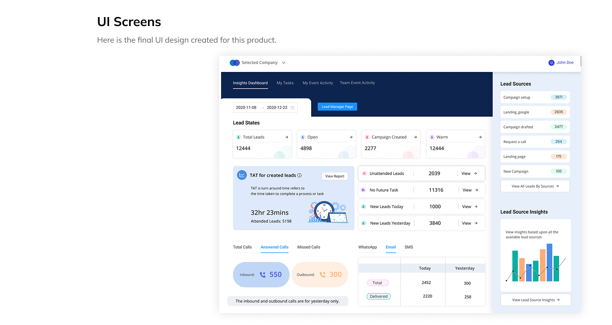Click the info icon beside TAT for created leads
This screenshot has height=325, width=612.
pyautogui.click(x=299, y=175)
